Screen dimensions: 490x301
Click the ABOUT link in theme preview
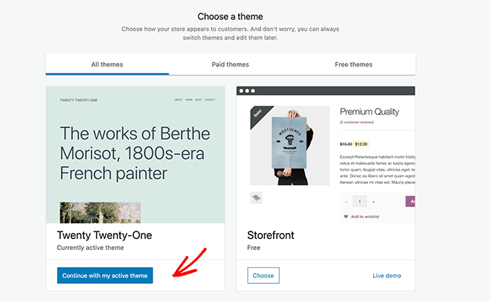pyautogui.click(x=178, y=99)
